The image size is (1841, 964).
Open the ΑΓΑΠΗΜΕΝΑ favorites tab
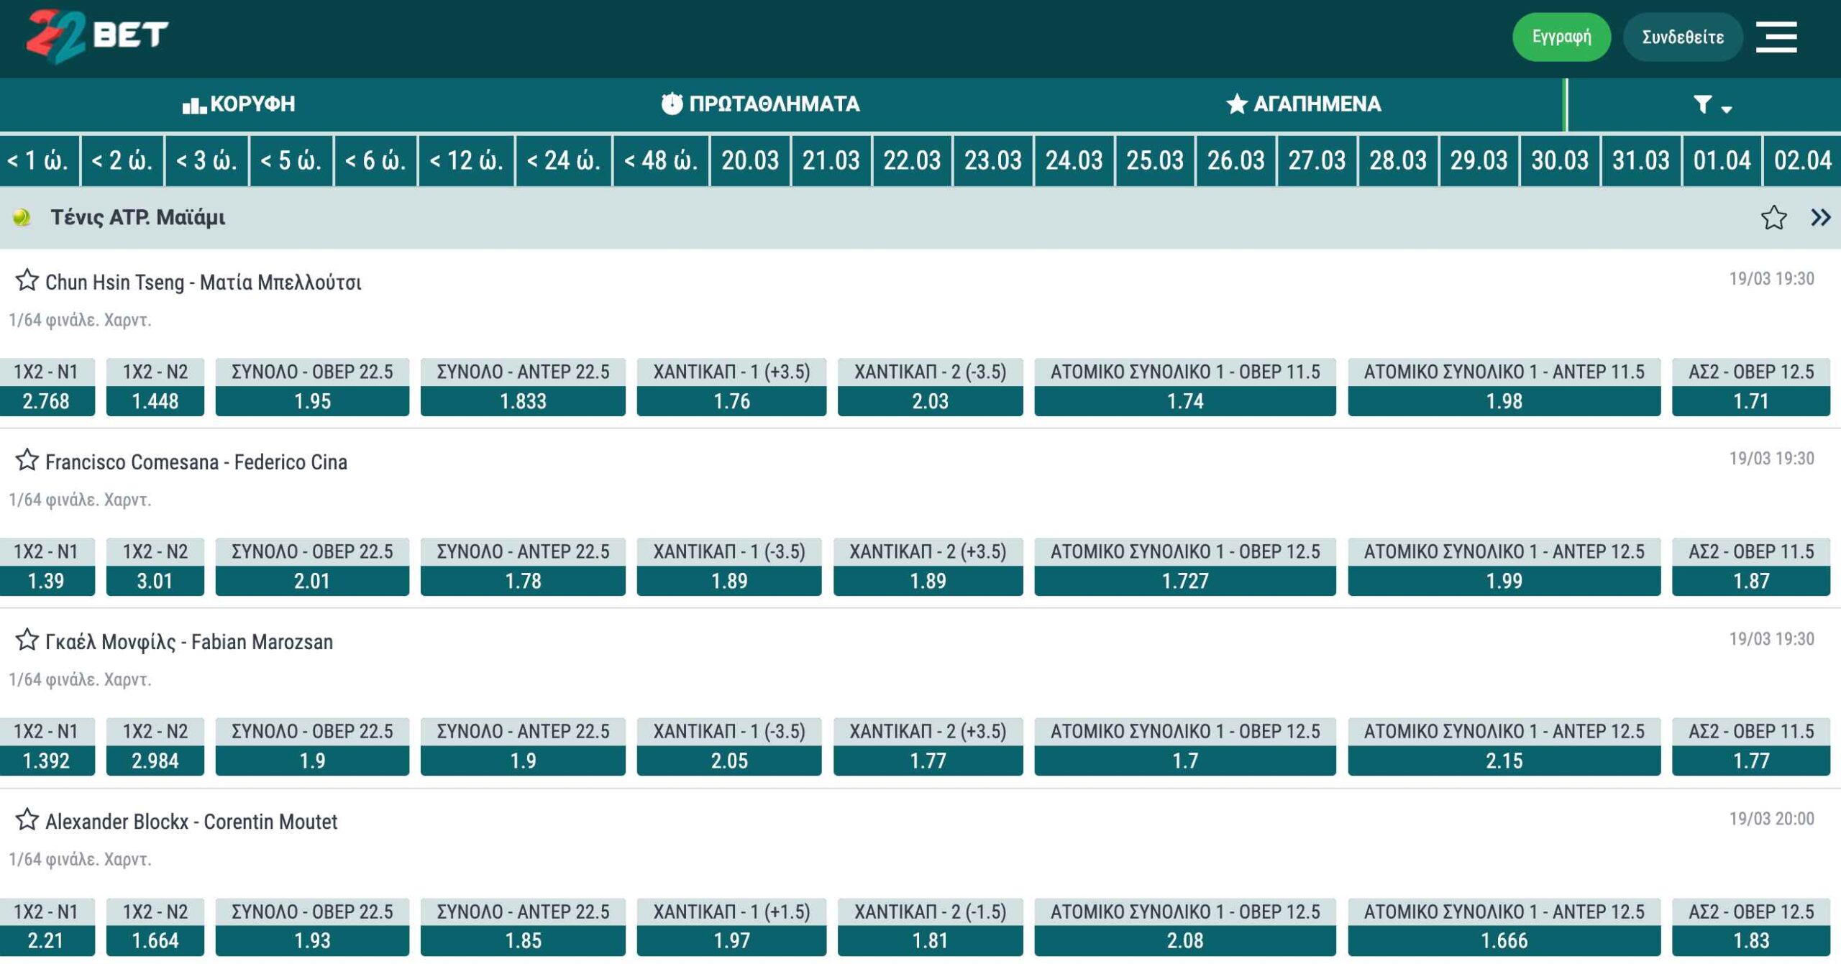[x=1303, y=104]
